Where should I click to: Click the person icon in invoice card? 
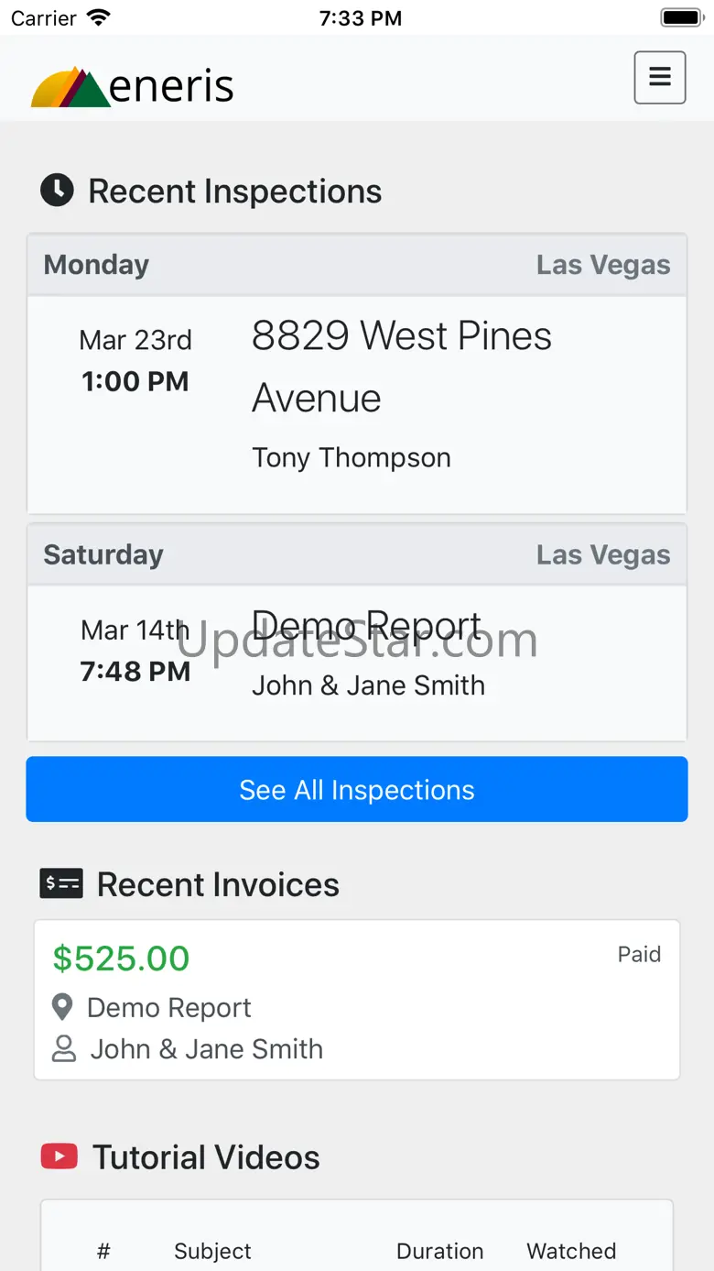(x=64, y=1049)
